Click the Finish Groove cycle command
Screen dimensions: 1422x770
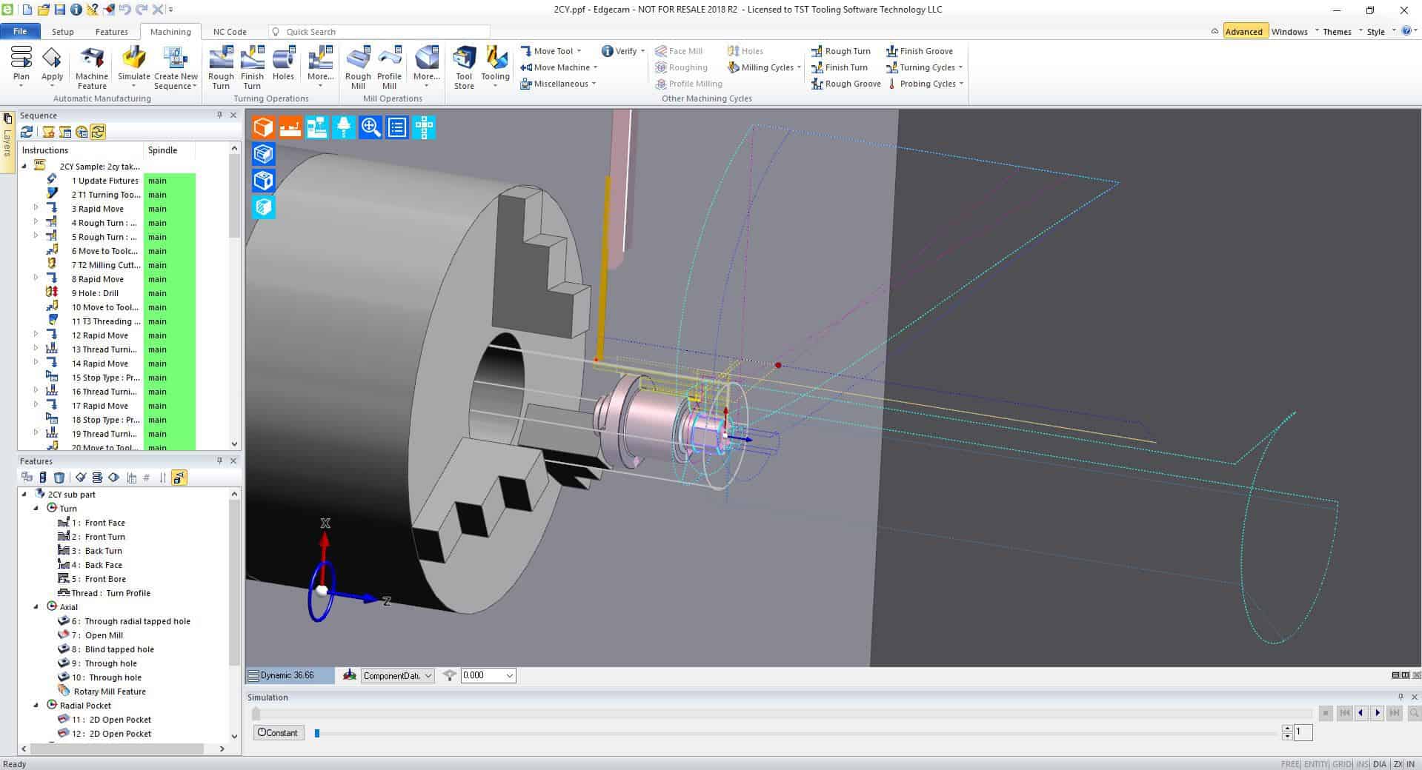click(x=919, y=51)
